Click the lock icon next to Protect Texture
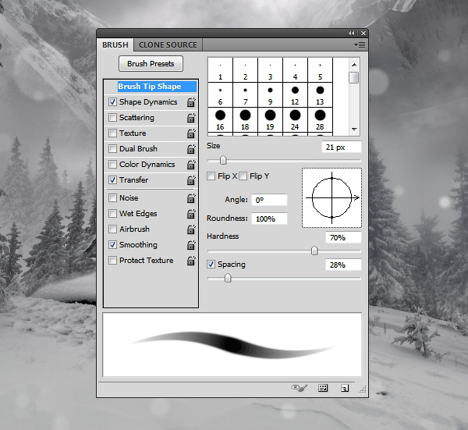The width and height of the screenshot is (468, 430). pos(191,261)
